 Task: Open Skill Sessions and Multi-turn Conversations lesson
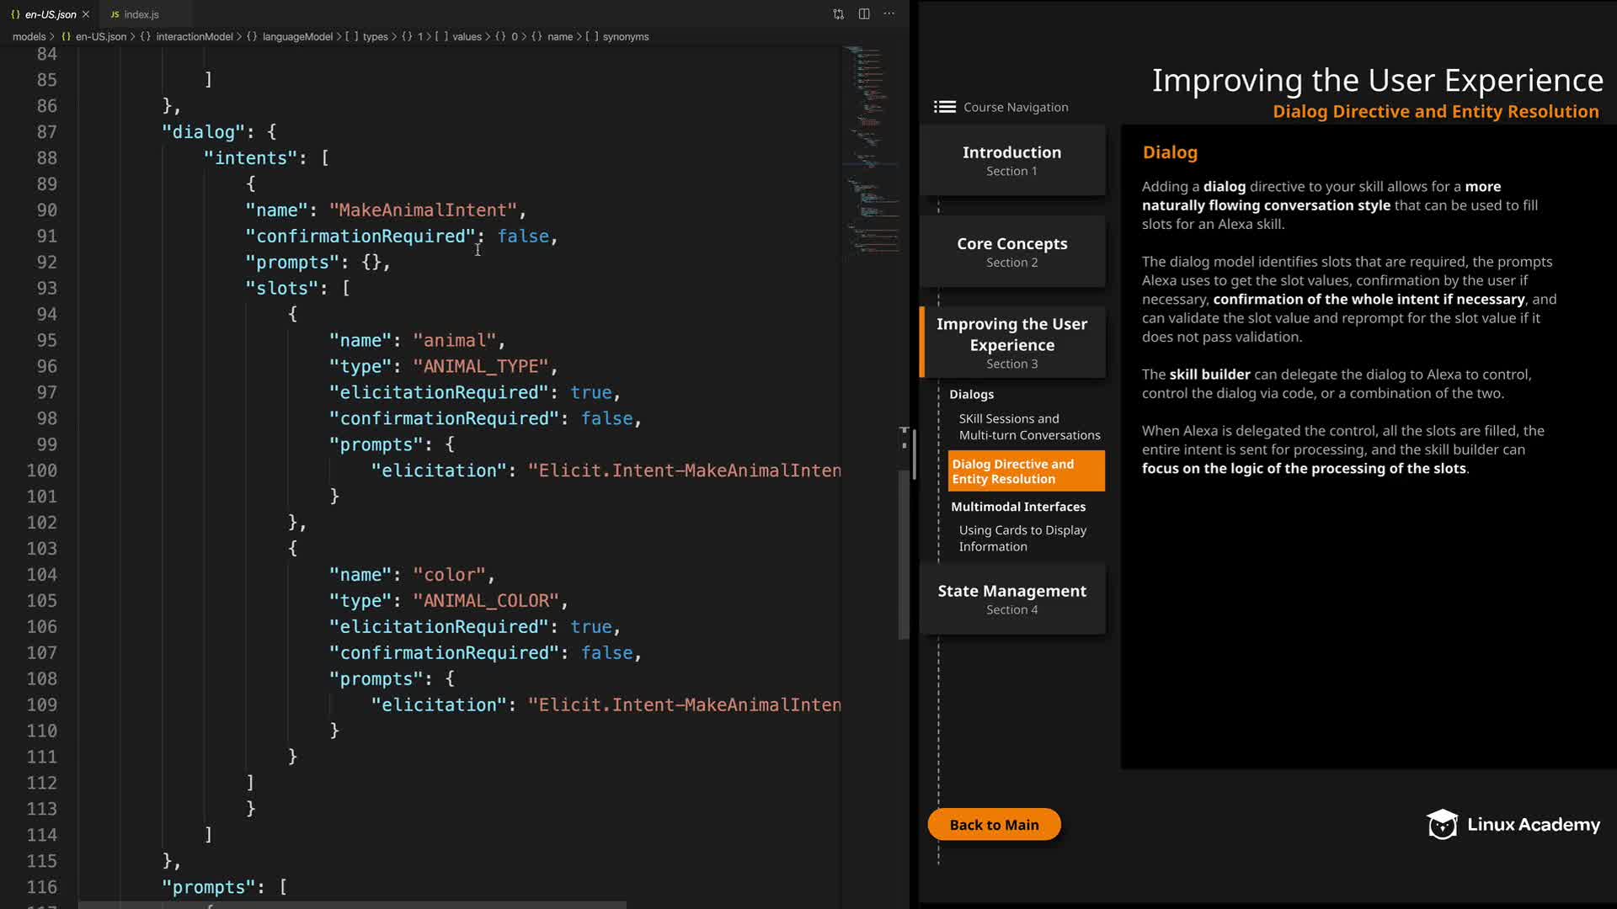coord(1028,427)
